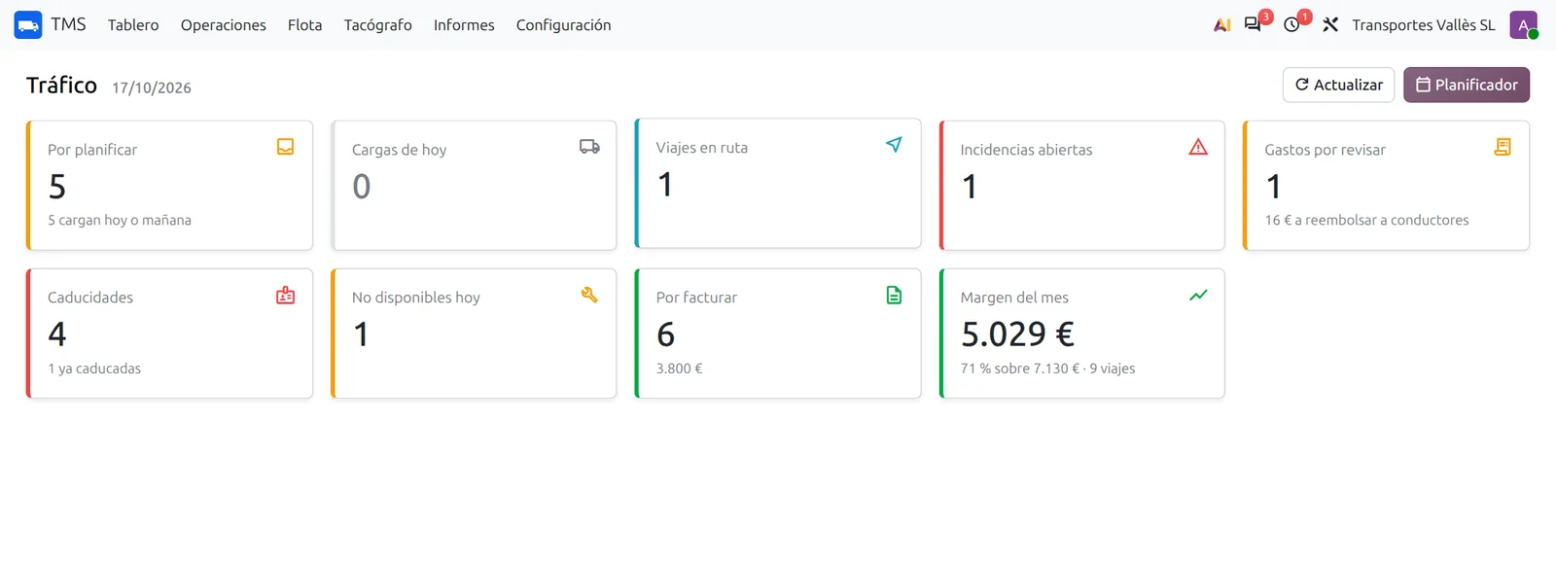Click '71 % sobre 7.130 € · 9 viajes' text

pyautogui.click(x=1047, y=369)
